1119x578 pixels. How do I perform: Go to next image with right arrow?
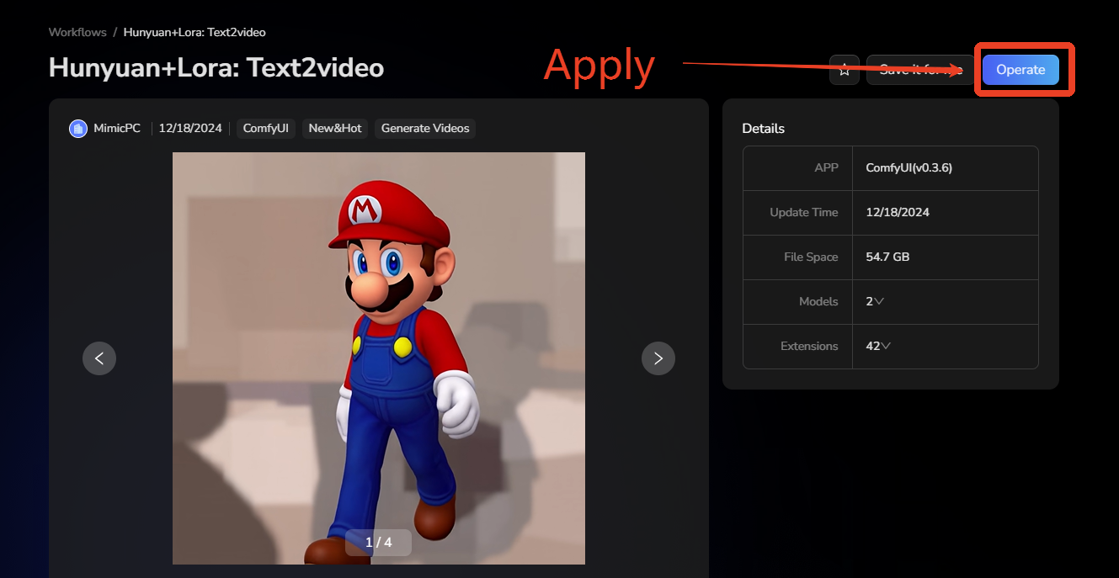pyautogui.click(x=658, y=358)
